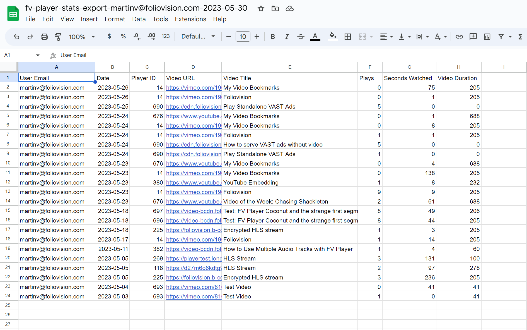Click the merge cells icon
Screen dimensions: 527x330
click(x=362, y=37)
